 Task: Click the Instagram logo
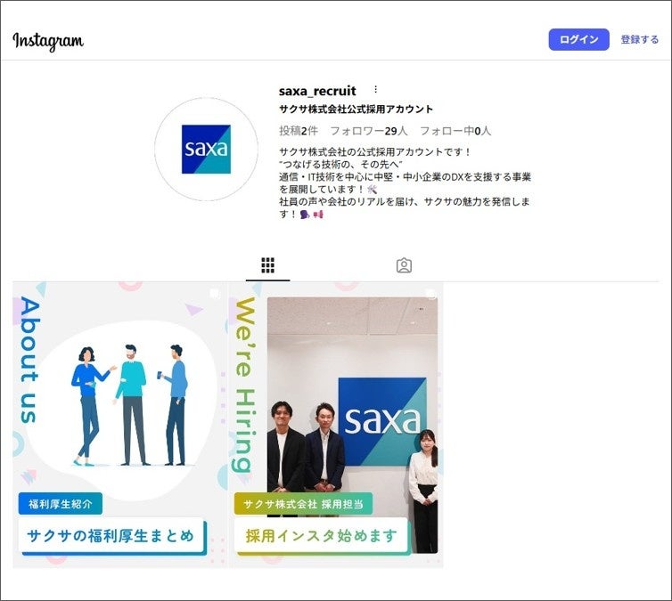48,42
